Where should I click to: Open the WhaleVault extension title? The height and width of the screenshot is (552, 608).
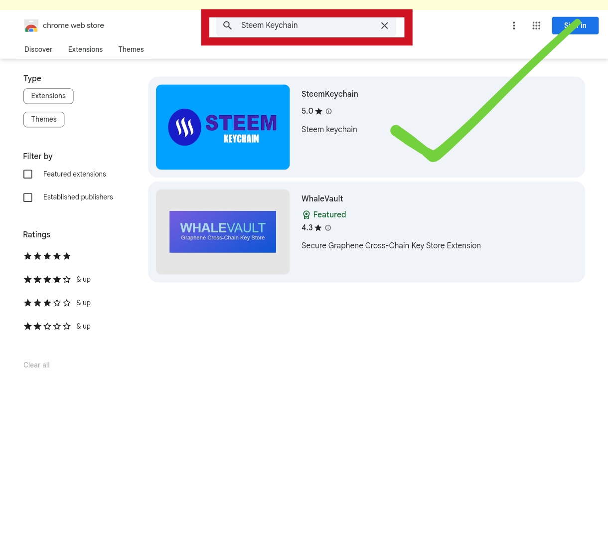322,198
